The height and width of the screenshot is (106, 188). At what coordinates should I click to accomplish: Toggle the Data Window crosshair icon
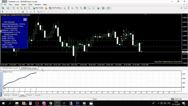(x=18, y=8)
